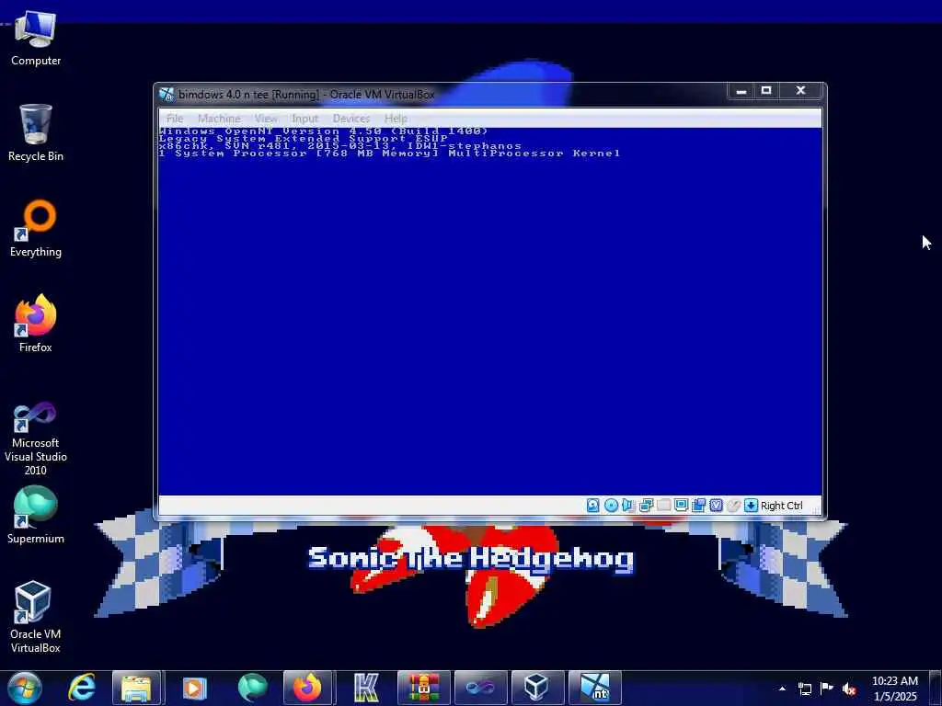Launch Internet Explorer from the taskbar
This screenshot has height=706, width=942.
pyautogui.click(x=81, y=688)
